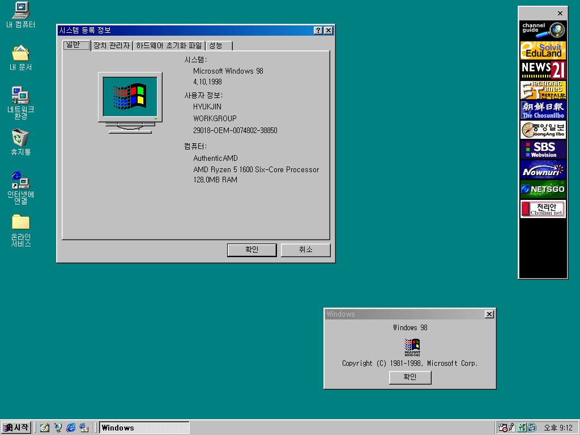Open the Electronic Times channel
This screenshot has height=435, width=580.
[x=543, y=90]
